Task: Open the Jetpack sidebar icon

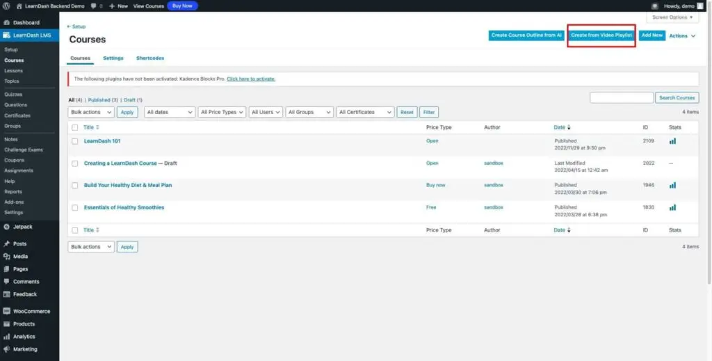Action: (x=7, y=227)
